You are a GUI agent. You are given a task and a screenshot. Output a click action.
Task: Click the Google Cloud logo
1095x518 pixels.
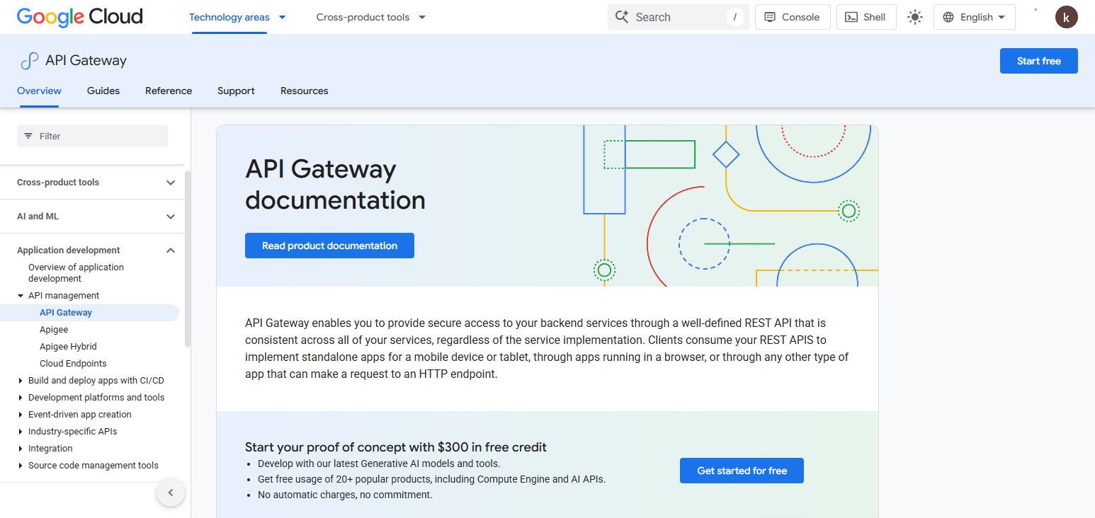[x=79, y=17]
